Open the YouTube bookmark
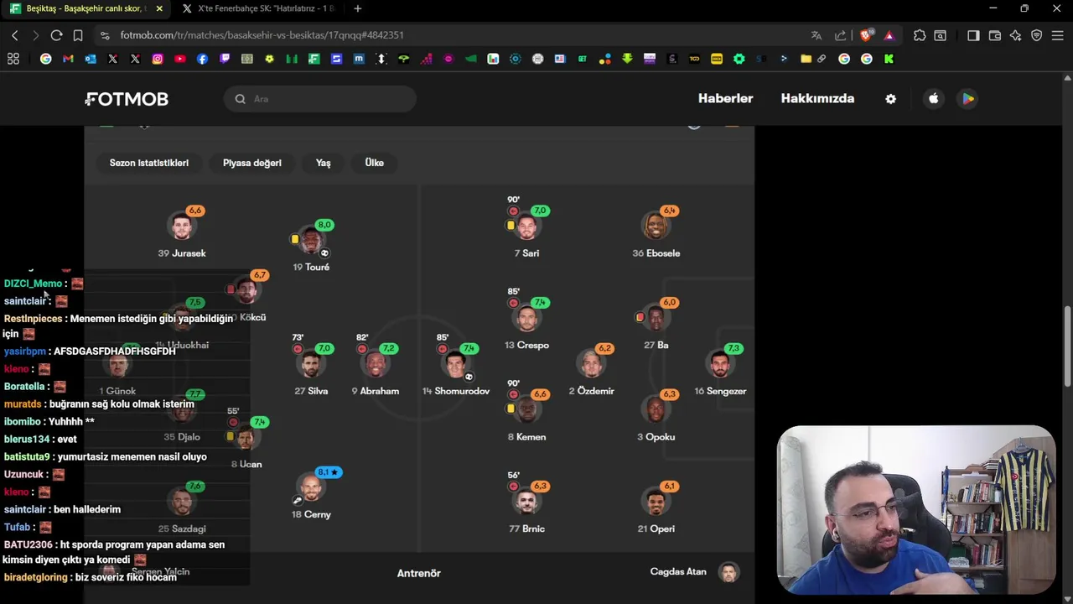This screenshot has width=1073, height=604. [180, 59]
